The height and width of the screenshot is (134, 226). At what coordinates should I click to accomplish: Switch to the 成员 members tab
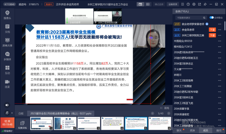click(x=206, y=130)
